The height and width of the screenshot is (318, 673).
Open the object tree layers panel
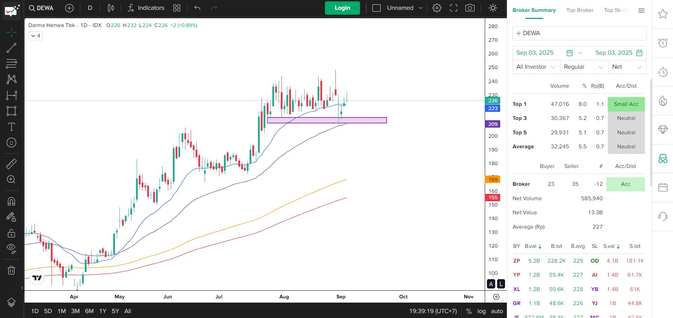pos(11,302)
